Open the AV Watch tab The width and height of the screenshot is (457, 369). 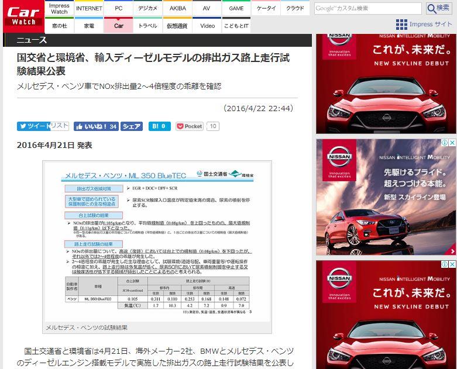(207, 8)
